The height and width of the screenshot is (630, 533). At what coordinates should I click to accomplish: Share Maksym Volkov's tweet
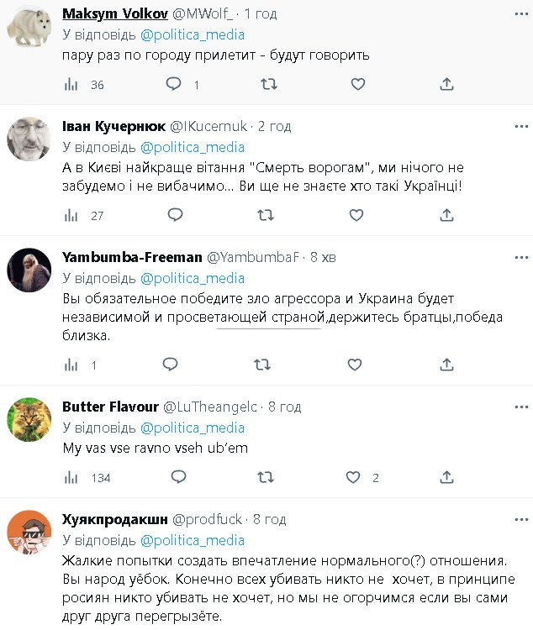pyautogui.click(x=446, y=84)
